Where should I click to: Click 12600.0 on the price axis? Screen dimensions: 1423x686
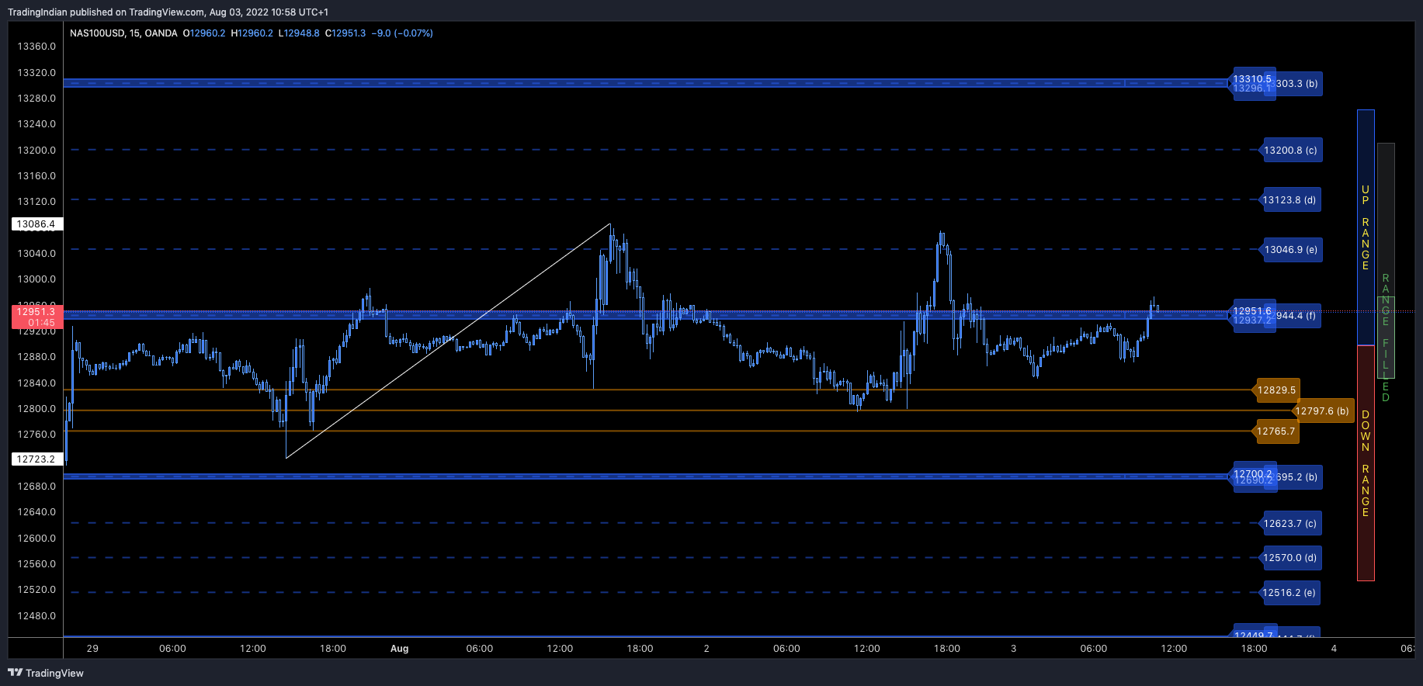36,539
